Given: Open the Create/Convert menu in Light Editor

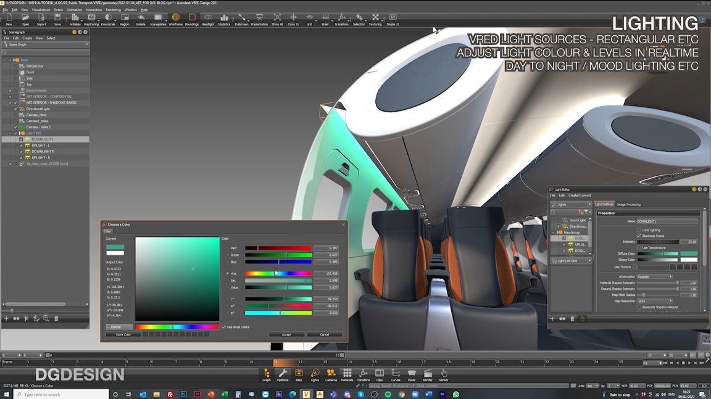Looking at the screenshot, I should coord(581,195).
